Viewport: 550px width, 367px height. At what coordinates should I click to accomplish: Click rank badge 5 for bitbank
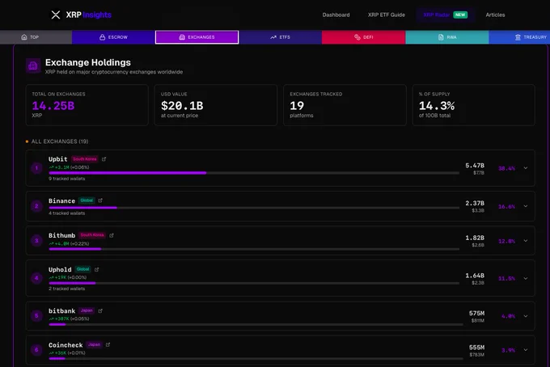tap(36, 316)
